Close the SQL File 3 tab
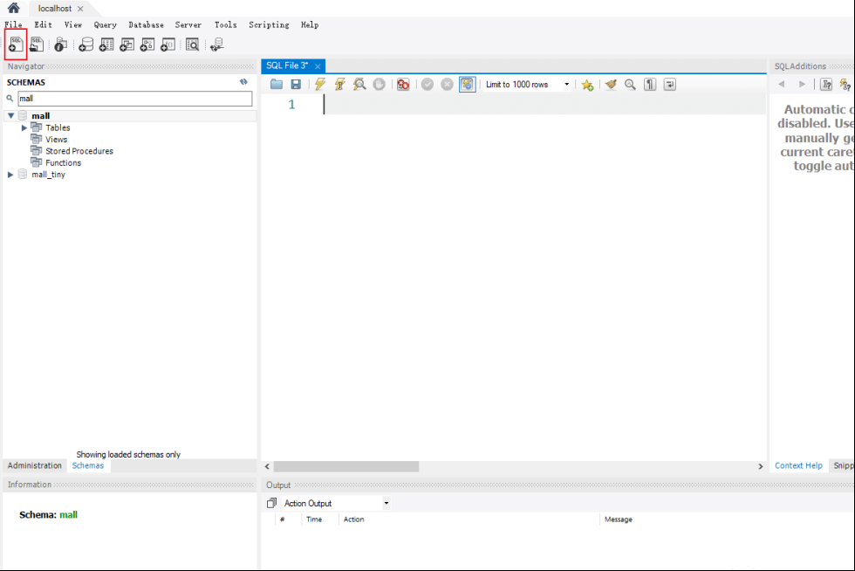The image size is (855, 571). (318, 66)
